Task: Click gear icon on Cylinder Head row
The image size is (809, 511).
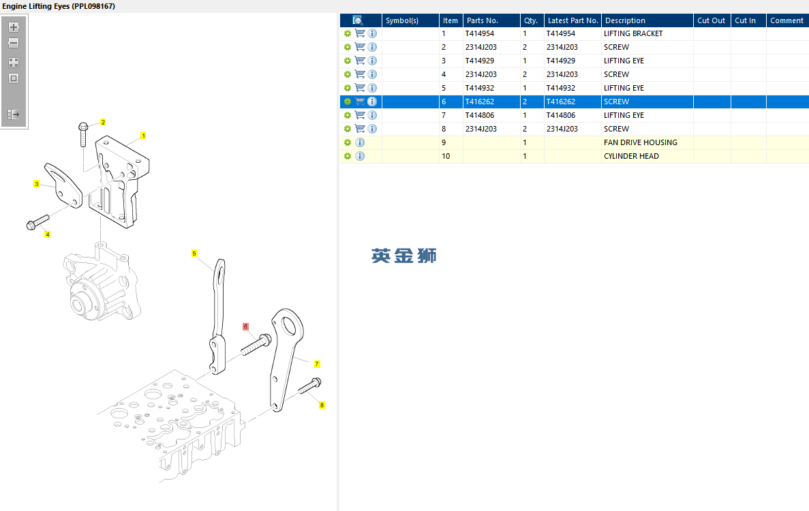Action: (x=348, y=156)
